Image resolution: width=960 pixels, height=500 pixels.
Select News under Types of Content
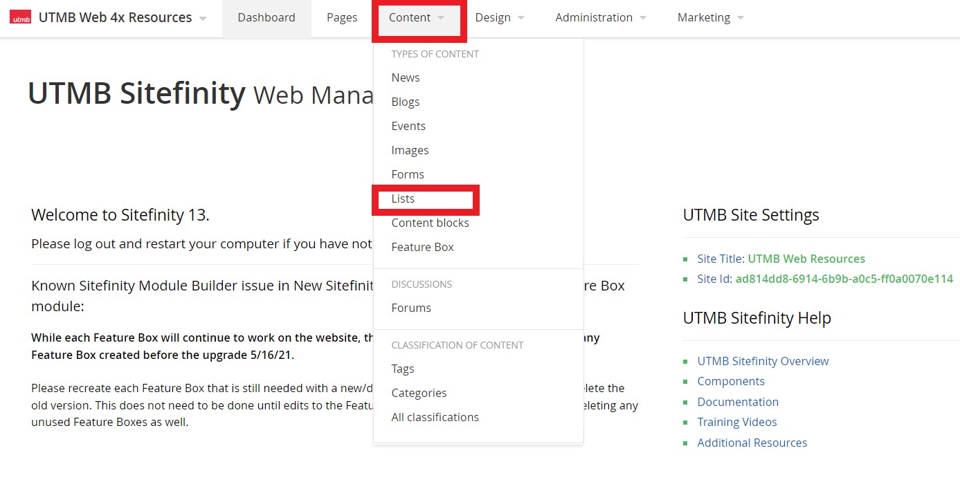[405, 77]
